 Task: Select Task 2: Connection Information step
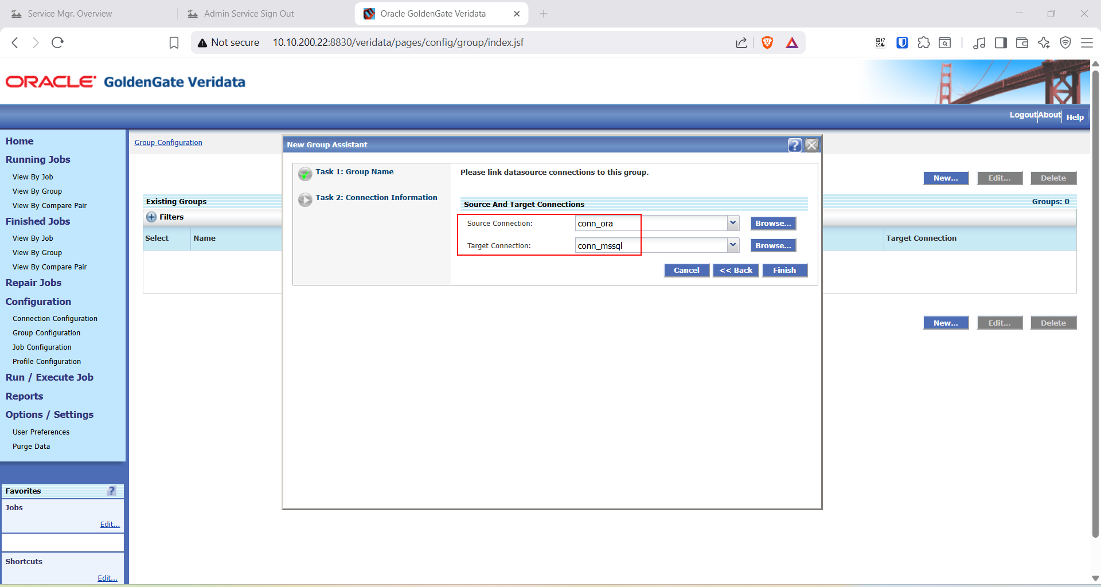(x=376, y=198)
